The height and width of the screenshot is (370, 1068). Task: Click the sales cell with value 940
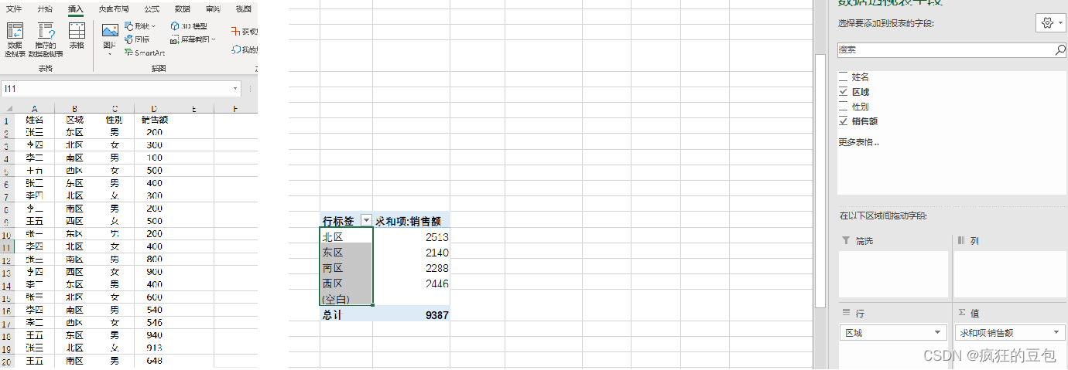[x=154, y=335]
